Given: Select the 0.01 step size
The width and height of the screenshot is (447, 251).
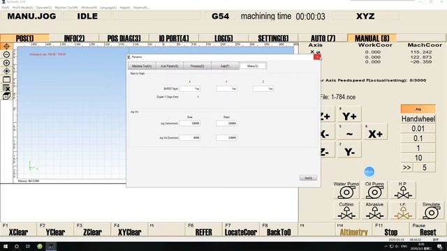Looking at the screenshot, I should pyautogui.click(x=418, y=128).
